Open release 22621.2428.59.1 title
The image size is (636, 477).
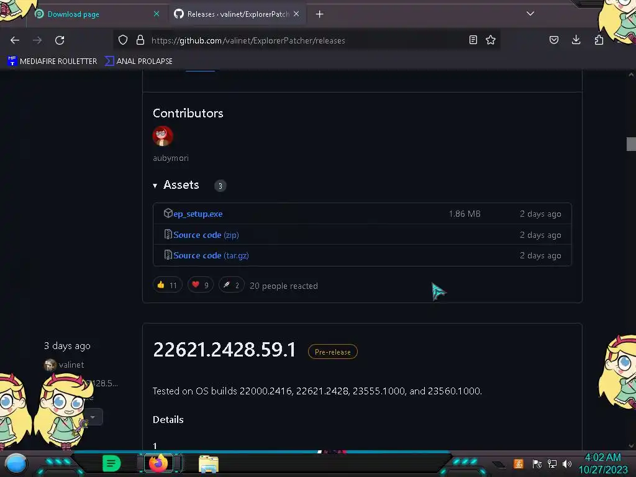[x=224, y=350]
